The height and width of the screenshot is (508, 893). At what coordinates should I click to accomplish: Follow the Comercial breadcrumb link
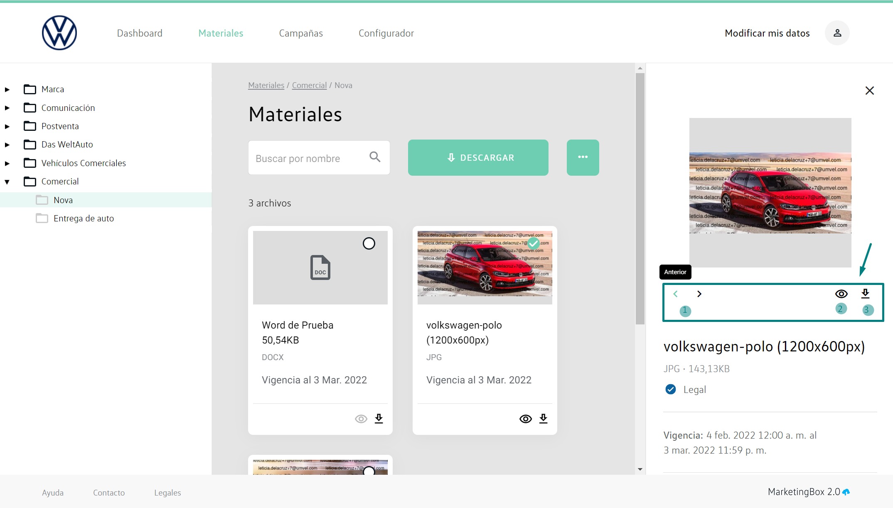tap(309, 85)
